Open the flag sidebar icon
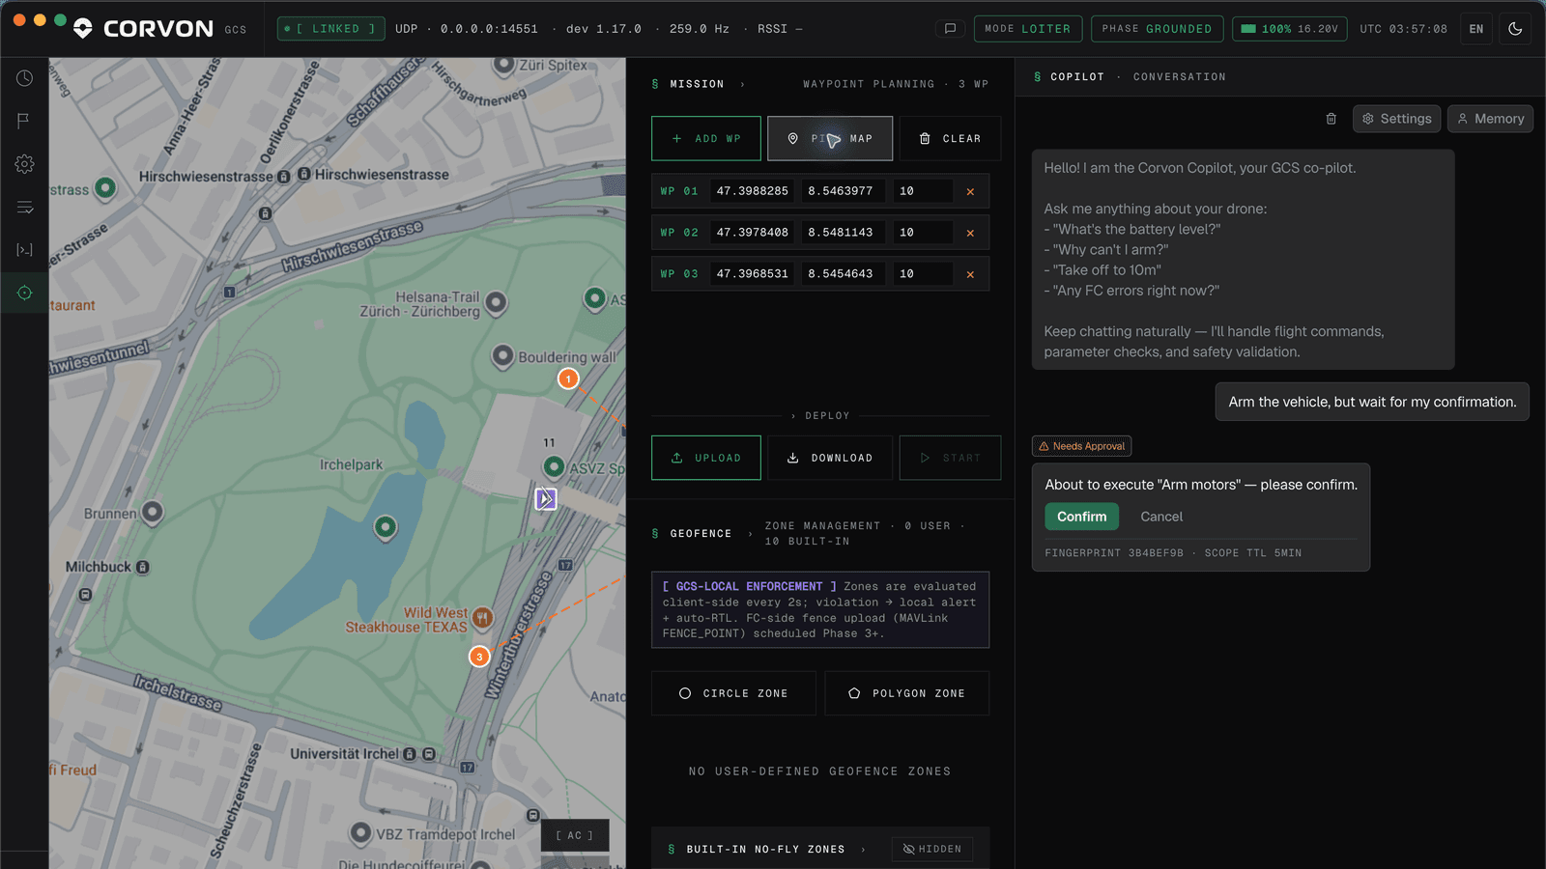Image resolution: width=1546 pixels, height=869 pixels. (24, 121)
